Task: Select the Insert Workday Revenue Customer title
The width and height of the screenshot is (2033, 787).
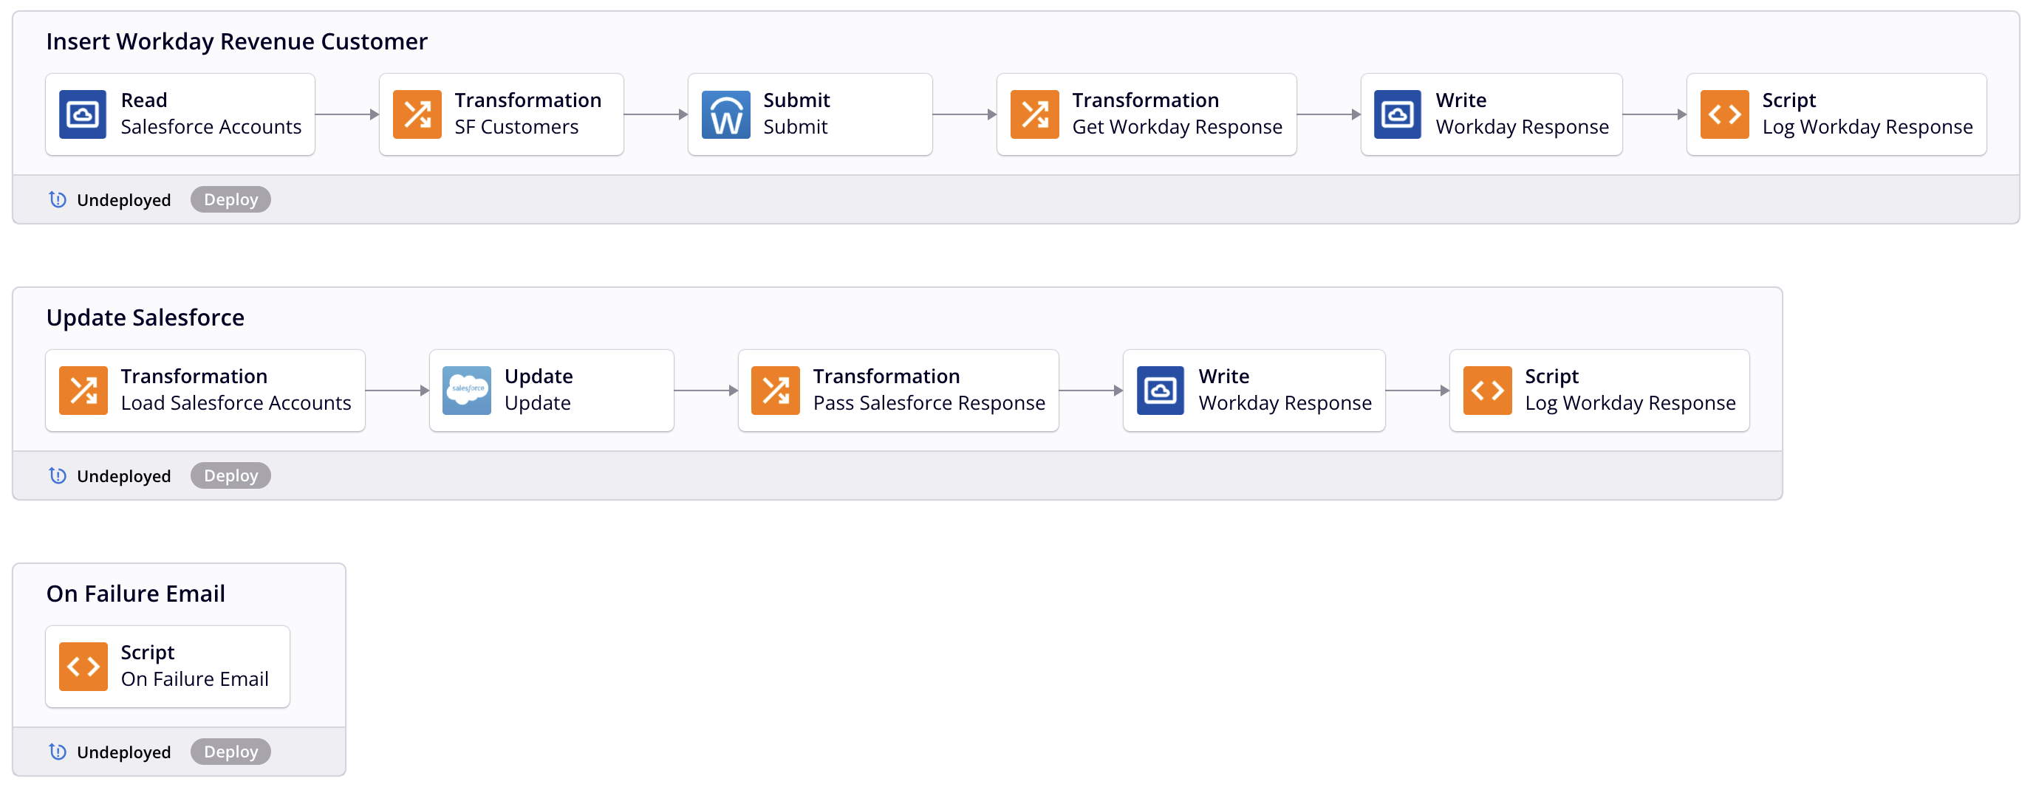Action: click(236, 41)
